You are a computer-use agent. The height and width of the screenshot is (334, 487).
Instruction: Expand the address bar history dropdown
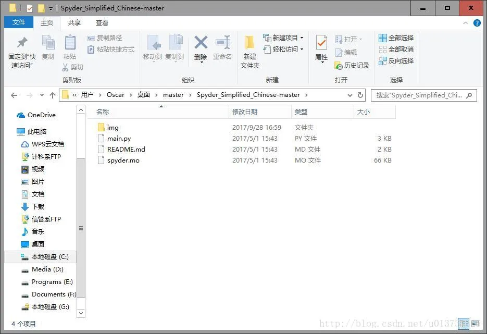pos(349,95)
